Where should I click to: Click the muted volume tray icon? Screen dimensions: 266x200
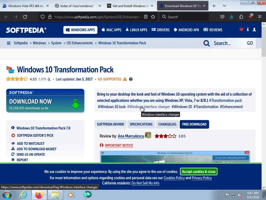pyautogui.click(x=240, y=195)
